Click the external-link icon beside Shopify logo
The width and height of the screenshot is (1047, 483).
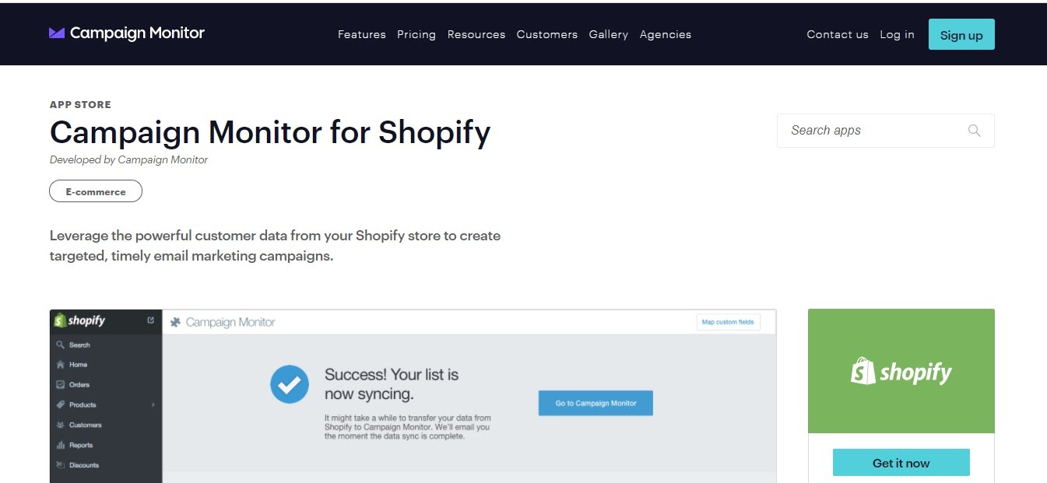click(150, 319)
